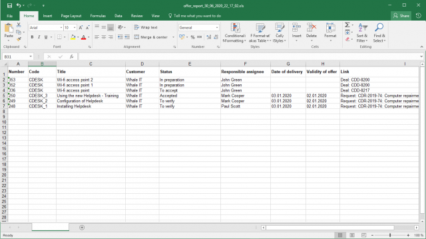Align text to the right

click(x=110, y=37)
